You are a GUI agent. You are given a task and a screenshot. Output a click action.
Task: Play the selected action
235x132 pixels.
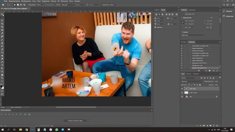tap(206, 71)
